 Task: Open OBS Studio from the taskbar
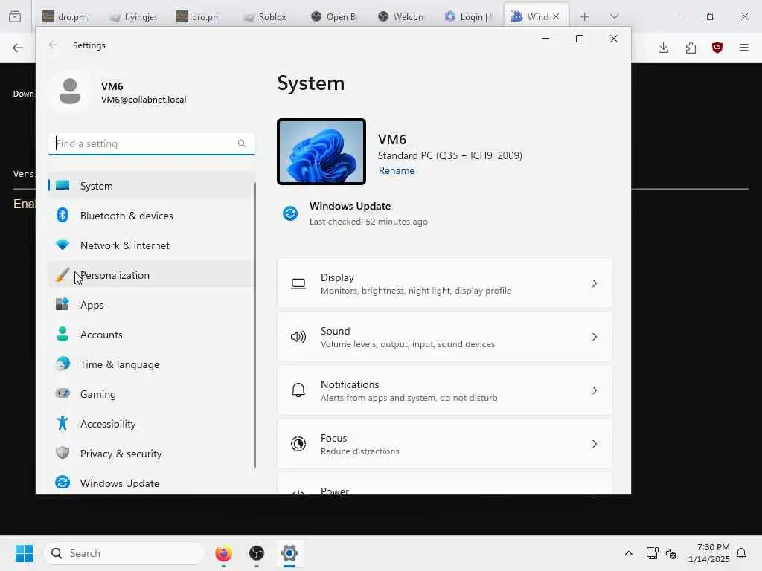(x=257, y=553)
